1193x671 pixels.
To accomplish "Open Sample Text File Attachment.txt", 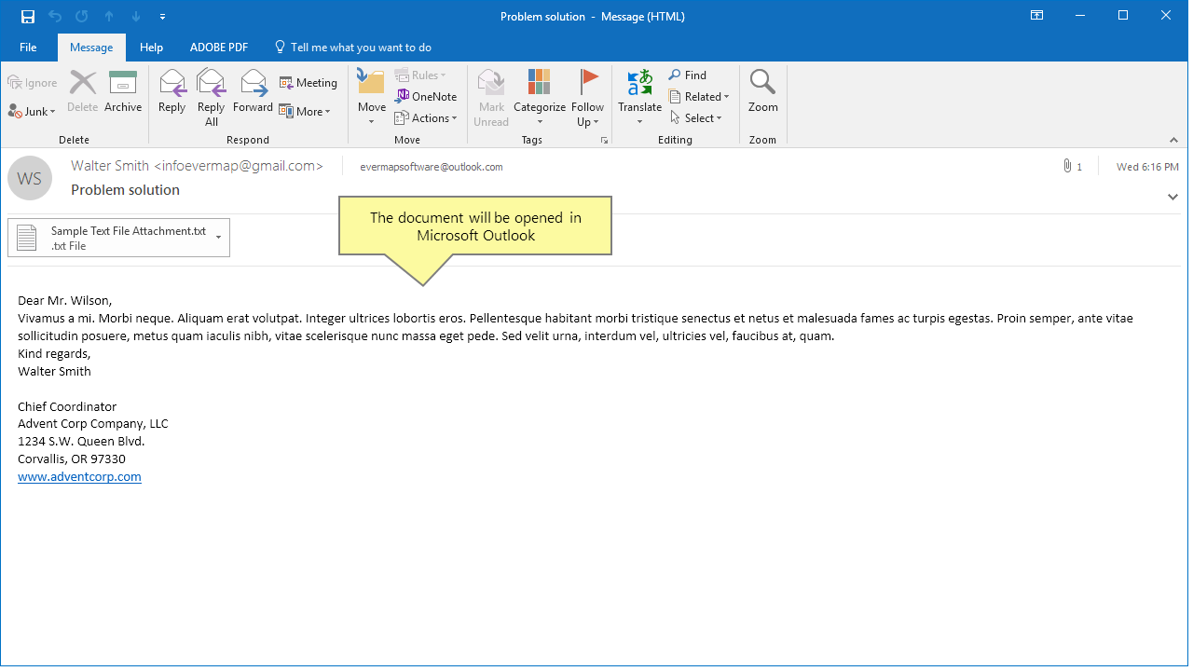I will point(119,238).
